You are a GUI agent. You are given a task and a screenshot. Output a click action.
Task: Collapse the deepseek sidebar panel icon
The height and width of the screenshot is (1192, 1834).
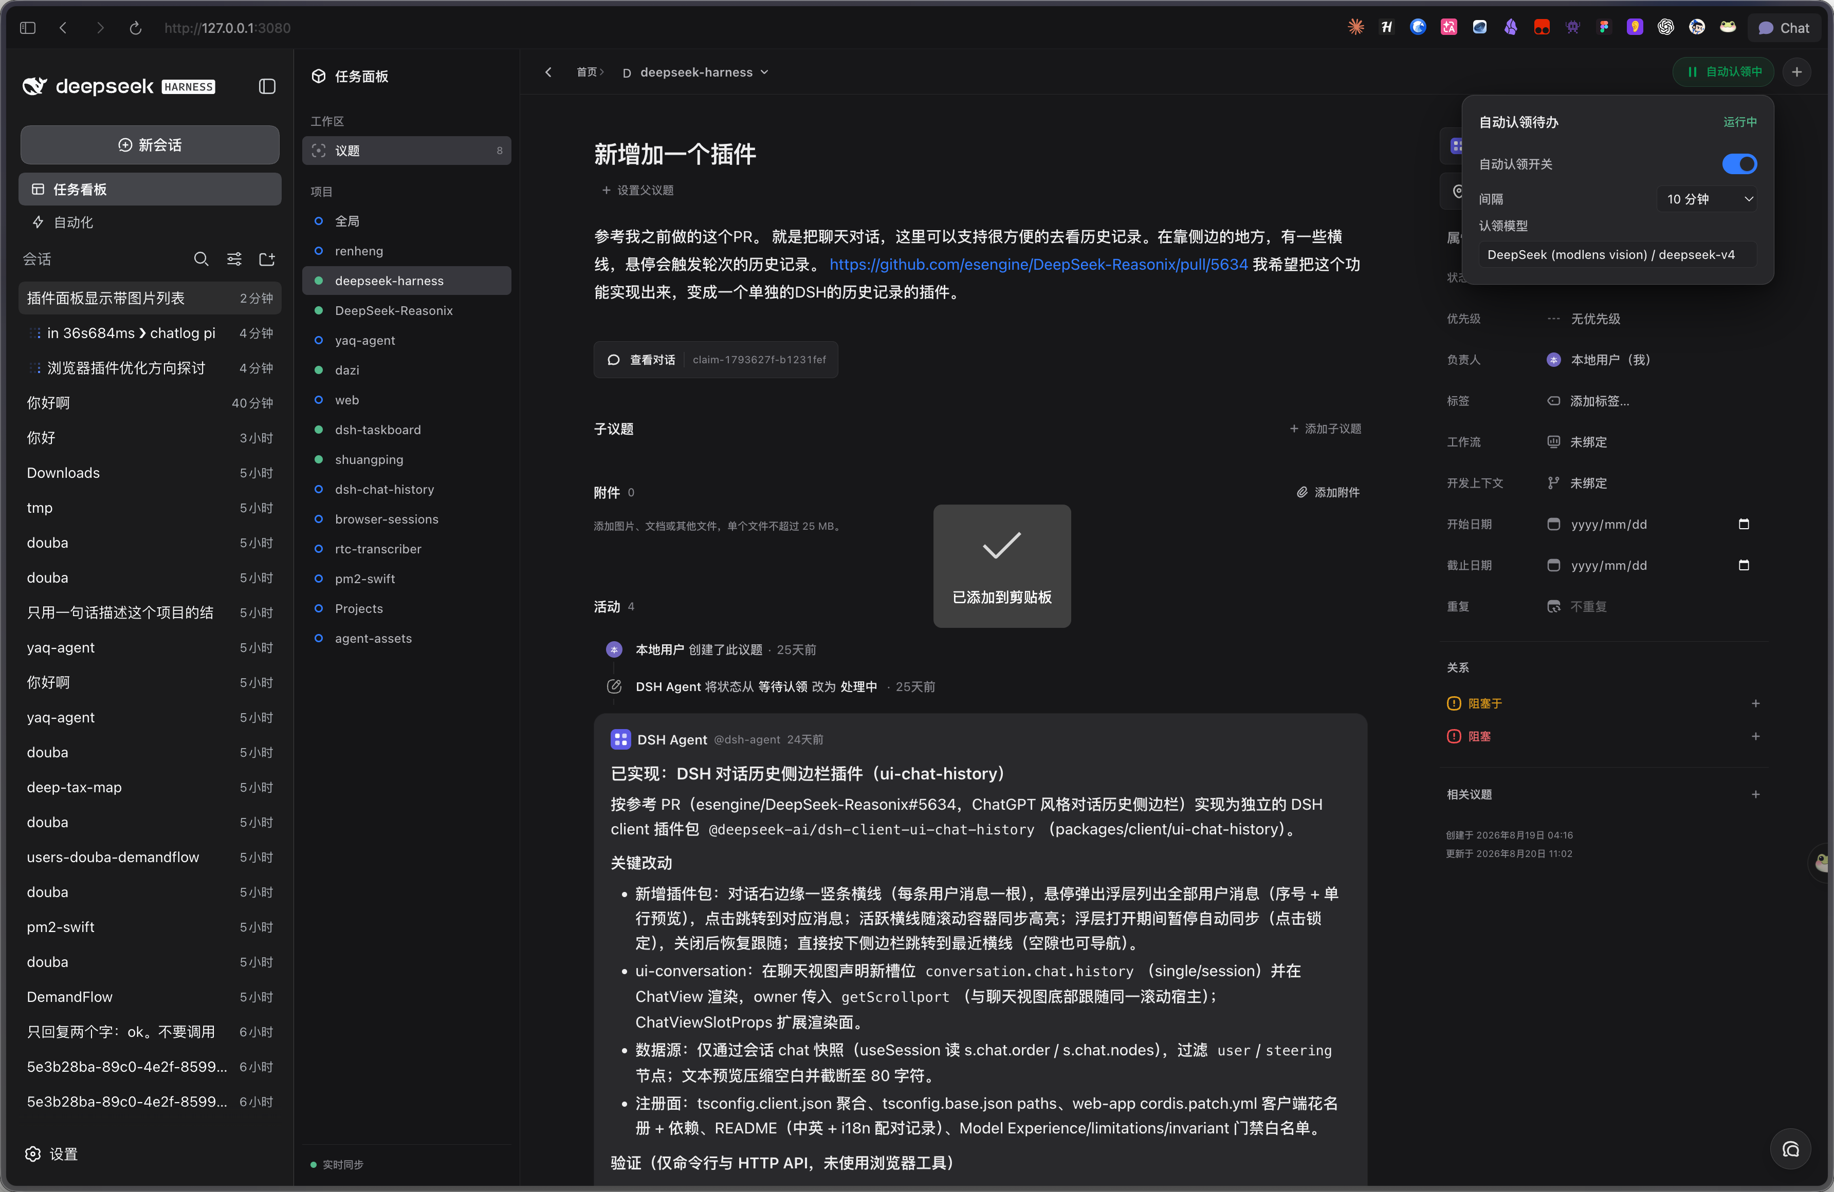coord(267,86)
